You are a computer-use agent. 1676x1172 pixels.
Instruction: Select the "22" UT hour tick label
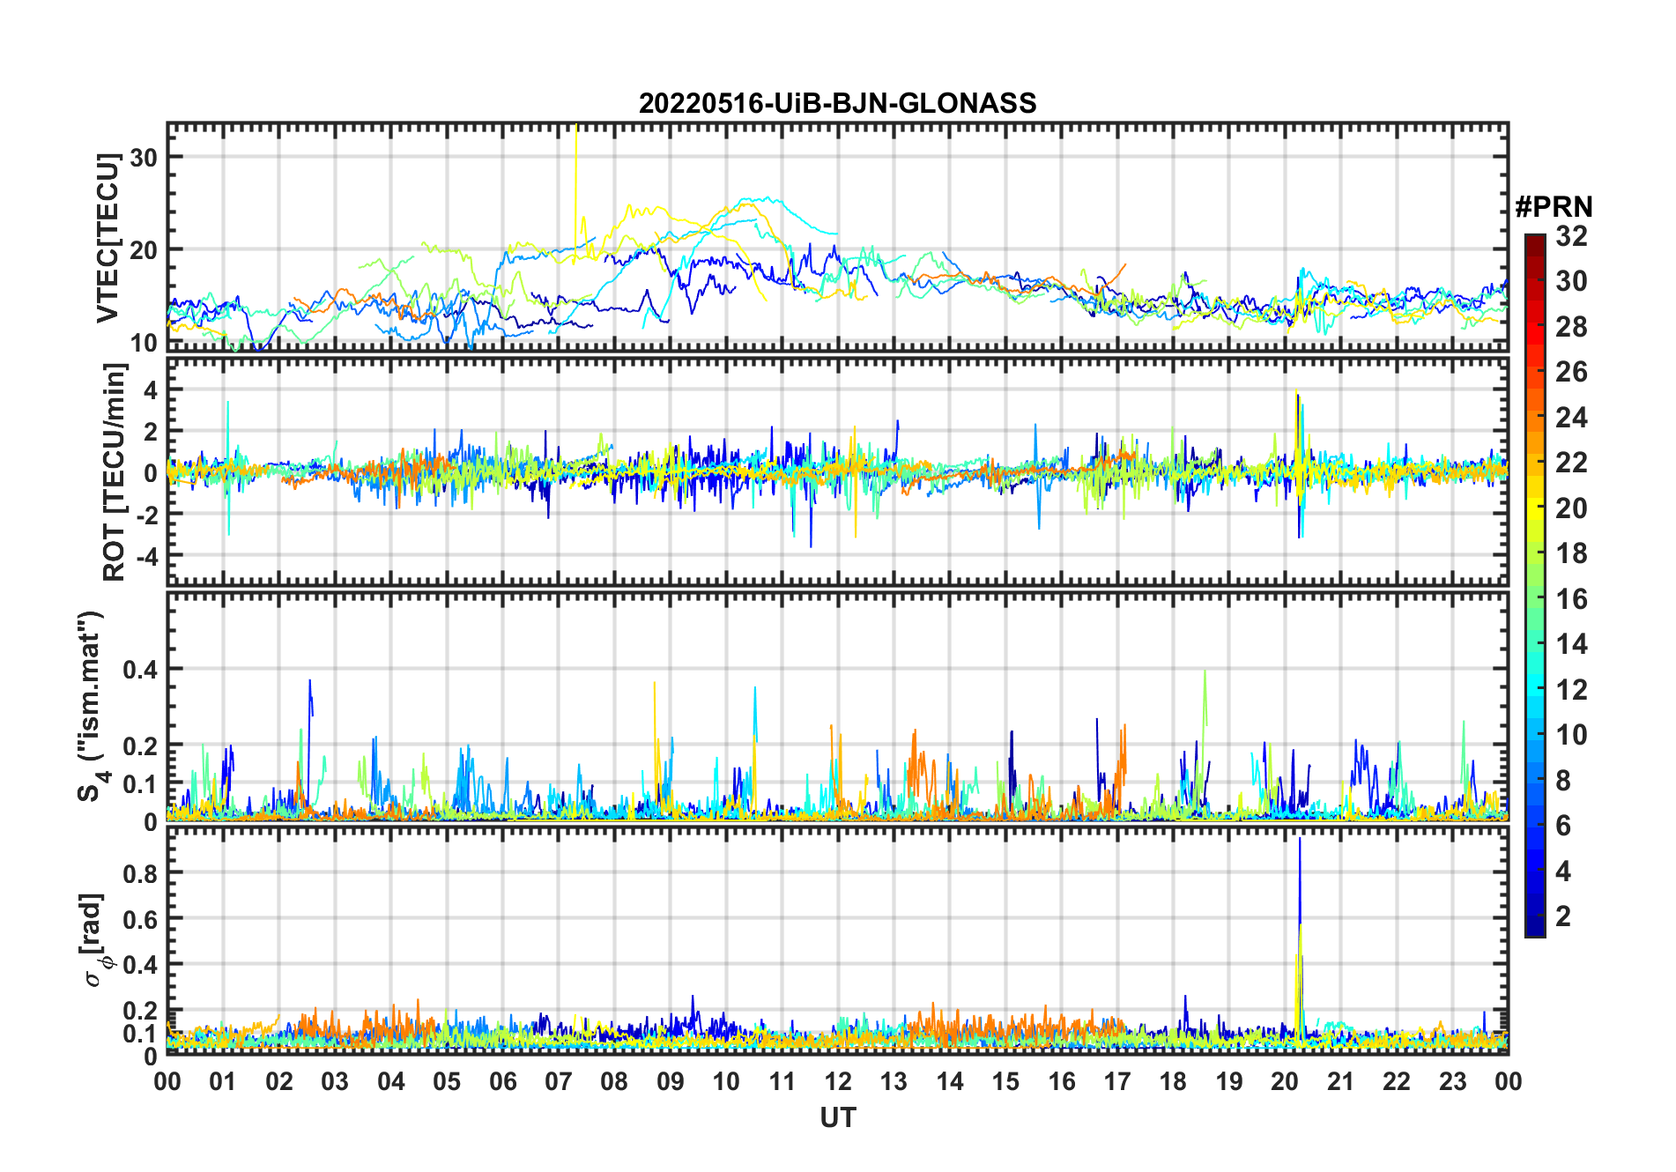pos(1396,1081)
